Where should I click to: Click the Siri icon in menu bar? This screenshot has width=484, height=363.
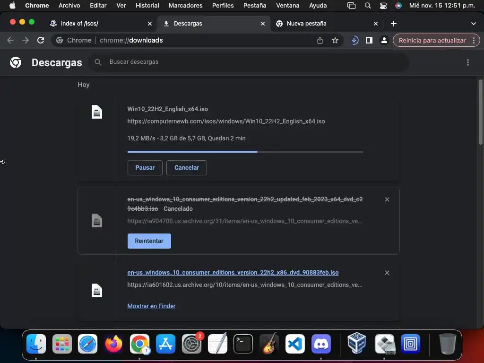(398, 6)
